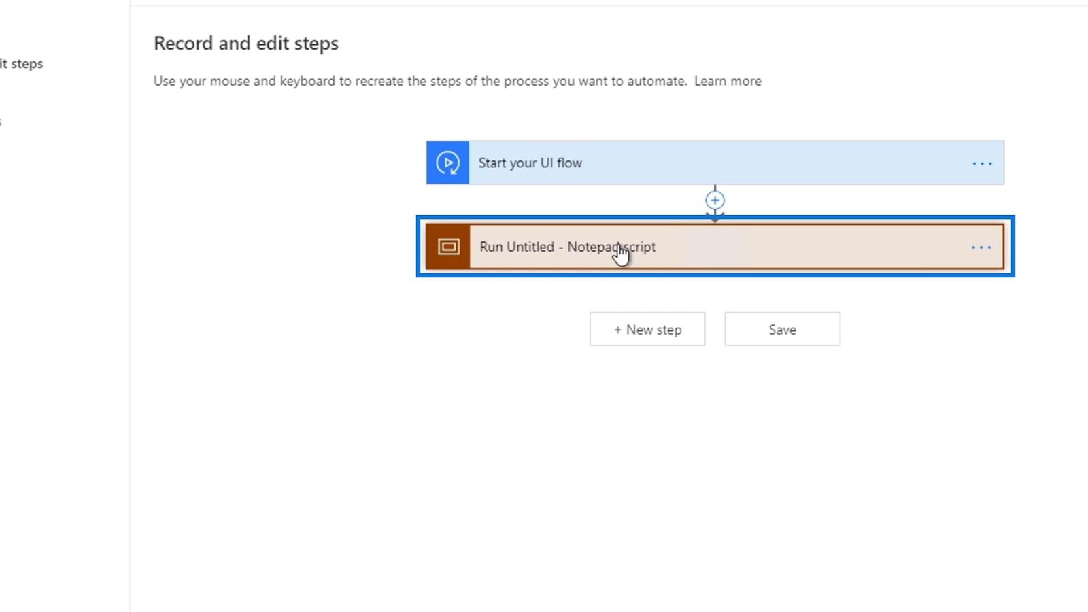Click the connector arrowhead above the Run script card
The height and width of the screenshot is (612, 1088).
tap(715, 216)
